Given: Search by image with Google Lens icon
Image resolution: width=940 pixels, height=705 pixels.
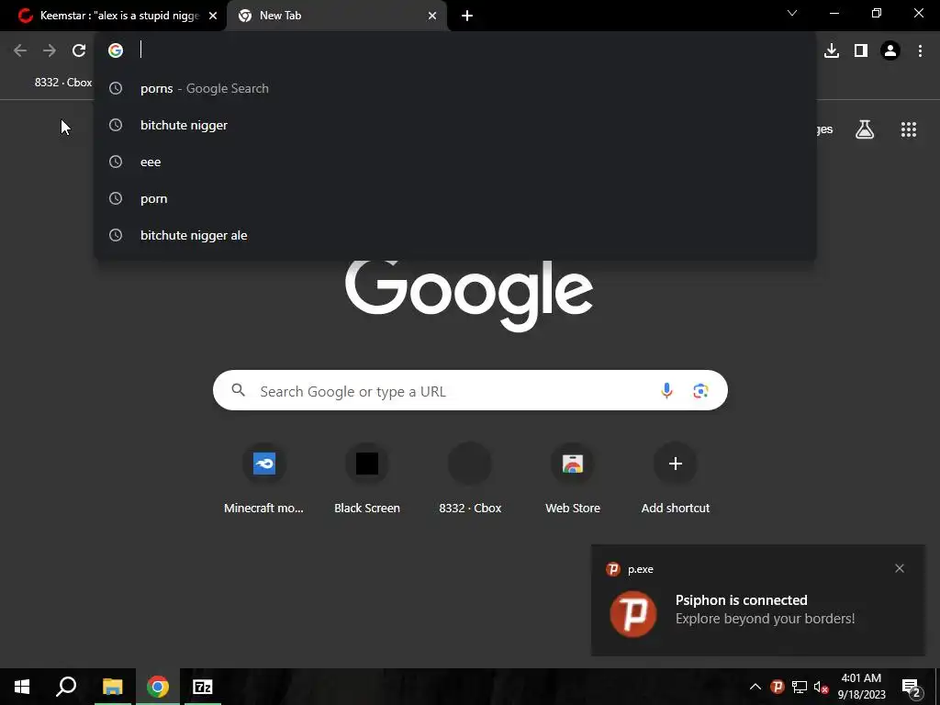Looking at the screenshot, I should coord(700,391).
